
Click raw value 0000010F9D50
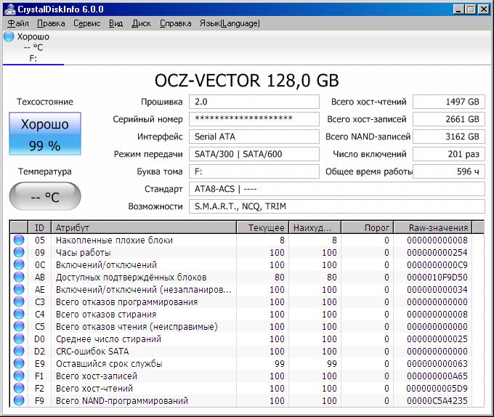pos(437,278)
